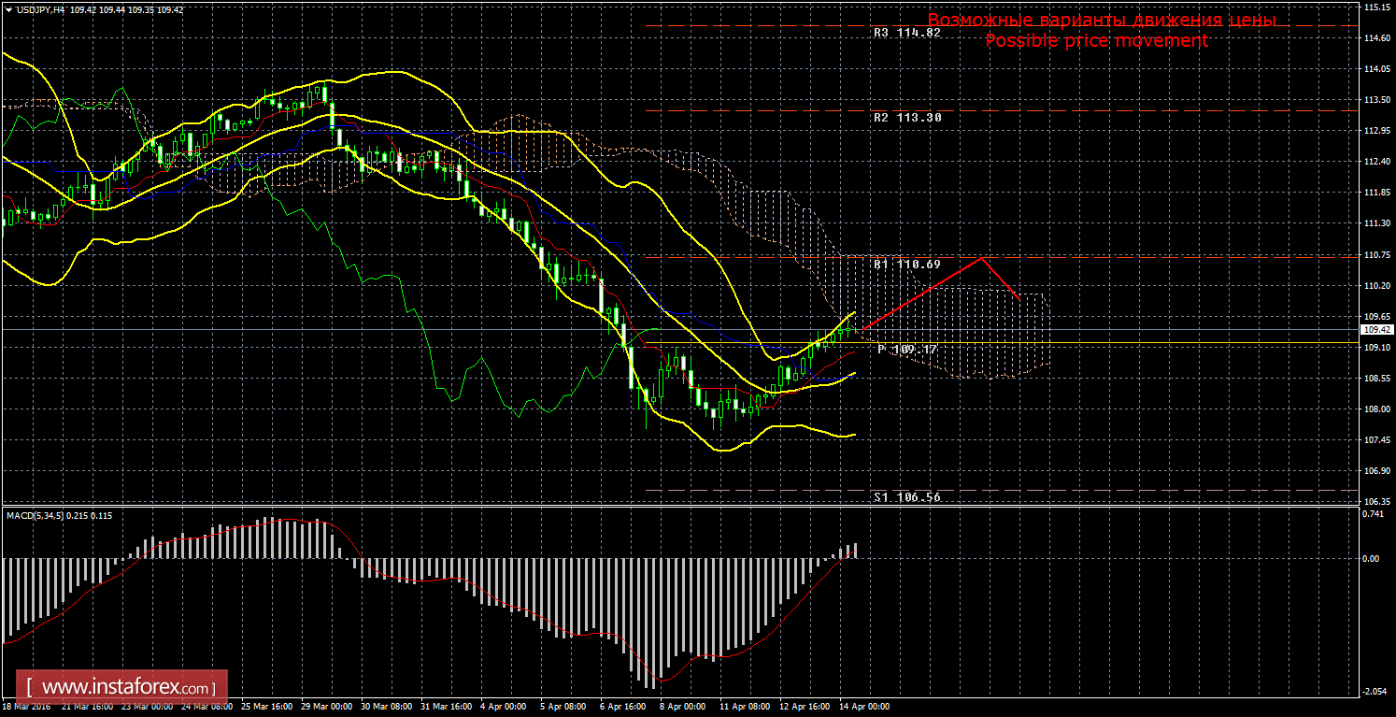Click the 'Possible price movement' red caption
Viewport: 1396px width, 717px height.
(1096, 41)
